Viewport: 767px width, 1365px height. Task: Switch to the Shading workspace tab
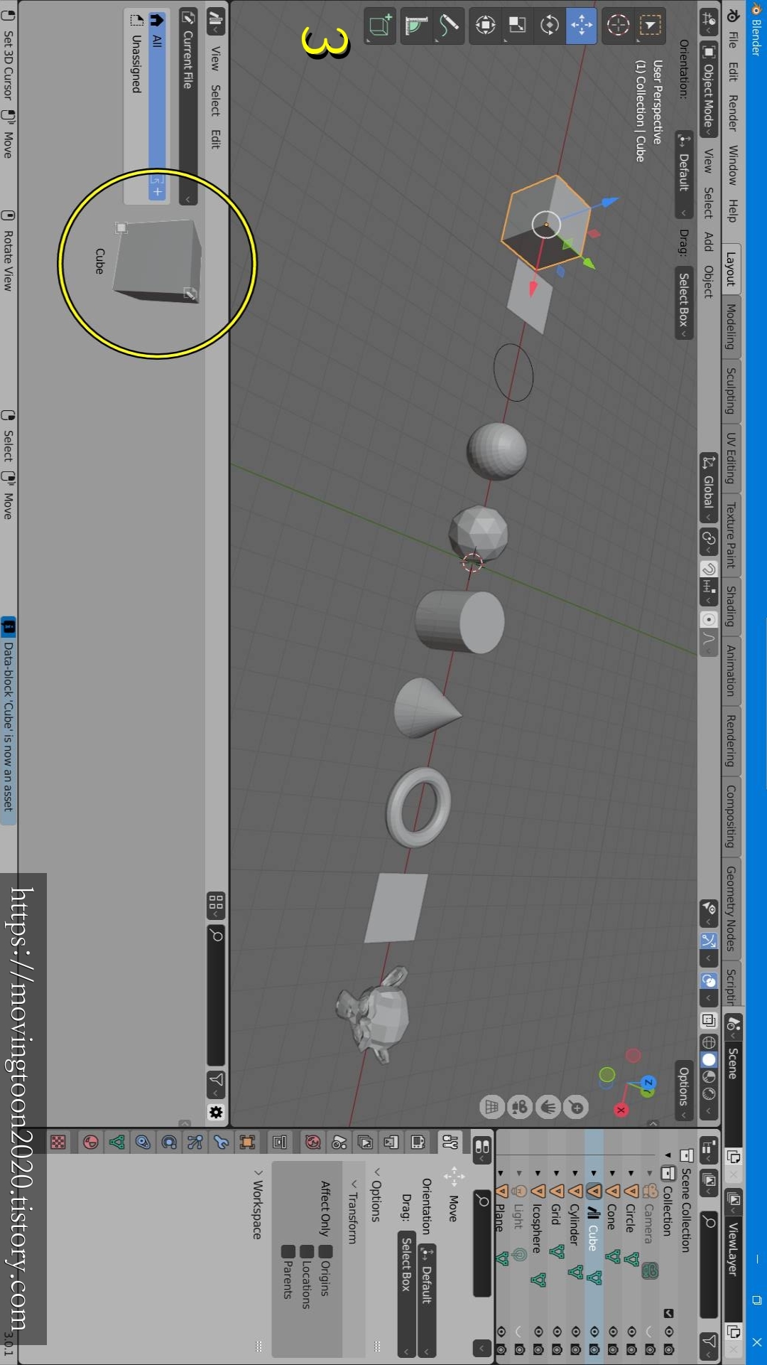(x=731, y=606)
